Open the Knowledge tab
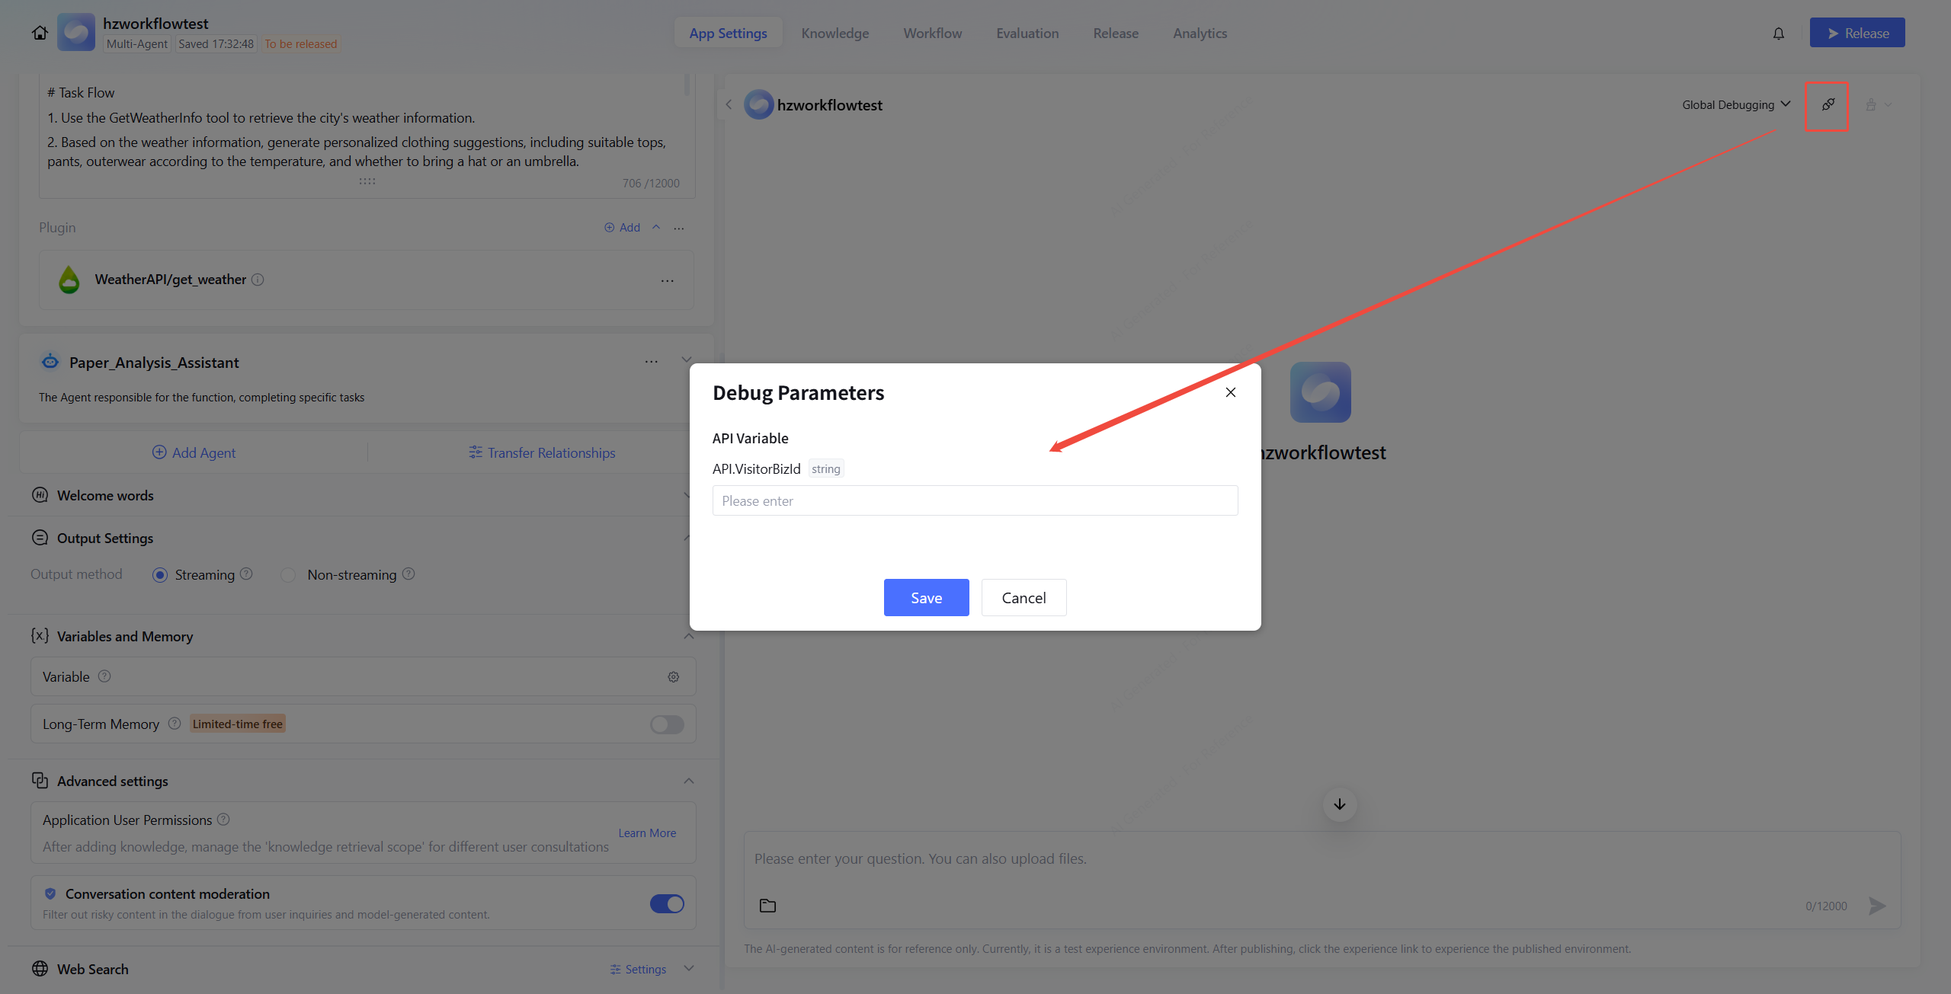This screenshot has height=994, width=1951. [x=835, y=34]
